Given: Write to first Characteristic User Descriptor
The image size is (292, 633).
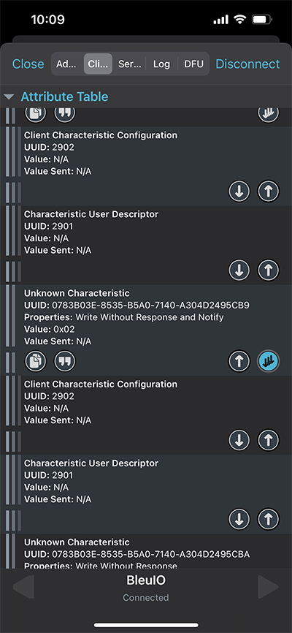Looking at the screenshot, I should click(269, 270).
